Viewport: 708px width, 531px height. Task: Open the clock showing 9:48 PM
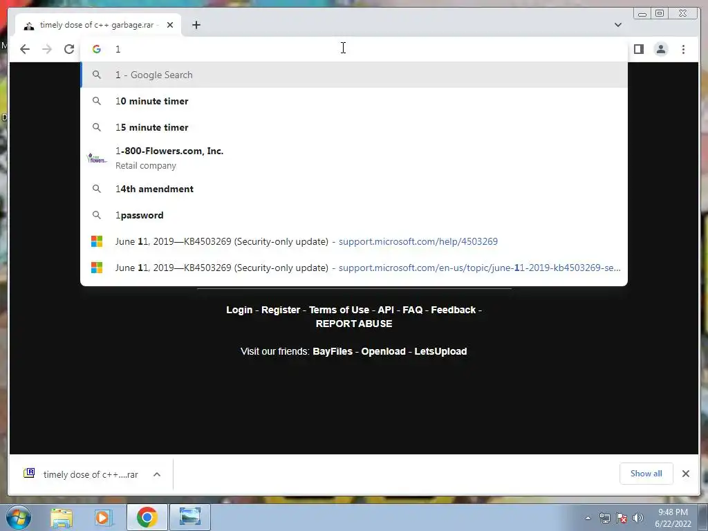click(x=673, y=518)
